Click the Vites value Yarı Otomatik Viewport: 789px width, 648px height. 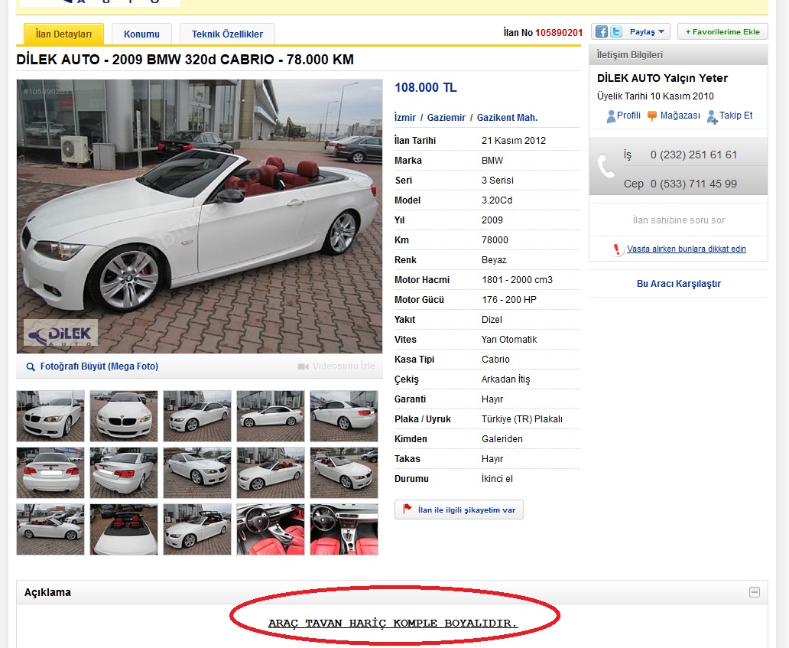pos(509,340)
